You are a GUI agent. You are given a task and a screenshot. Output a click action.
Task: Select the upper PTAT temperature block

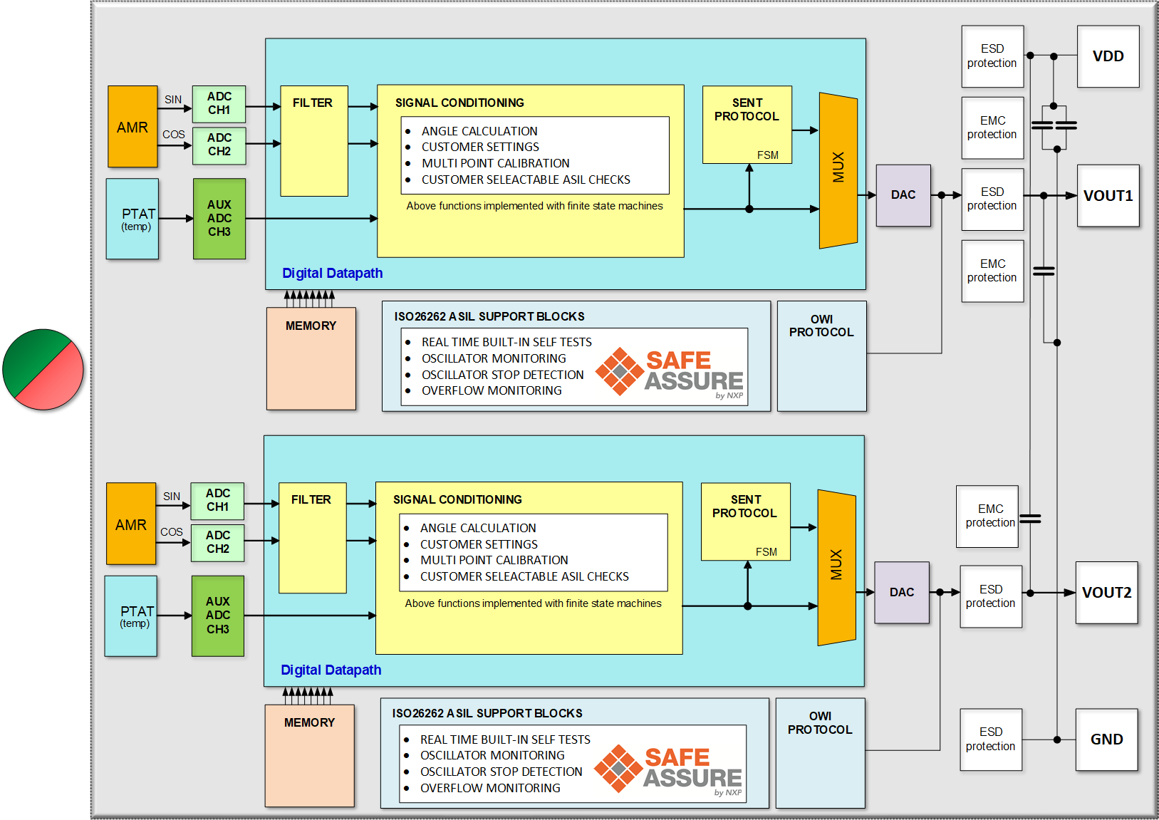tap(132, 219)
